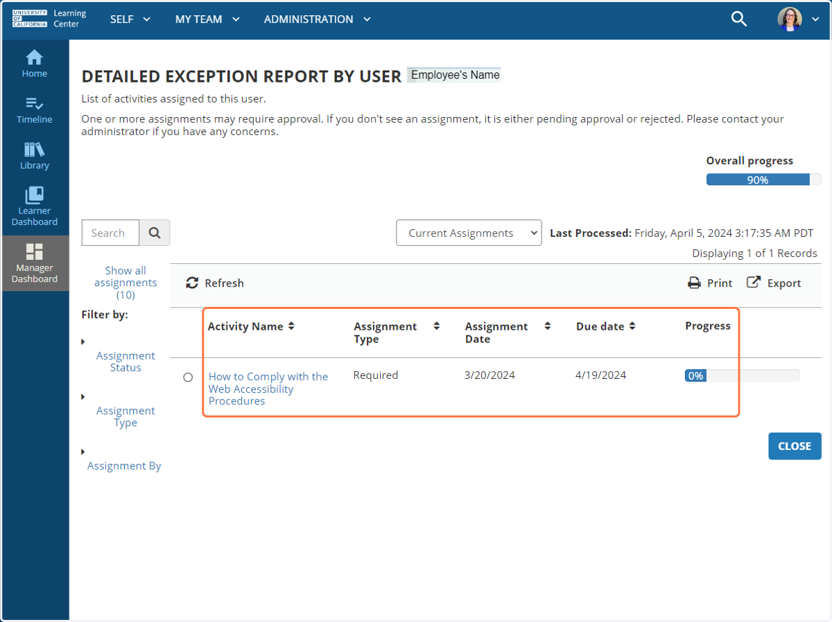This screenshot has height=622, width=832.
Task: Click the Print icon
Action: point(694,283)
